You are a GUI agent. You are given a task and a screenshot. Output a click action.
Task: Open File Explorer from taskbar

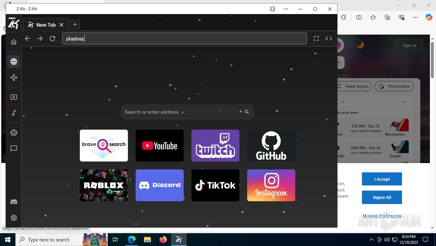tap(147, 240)
